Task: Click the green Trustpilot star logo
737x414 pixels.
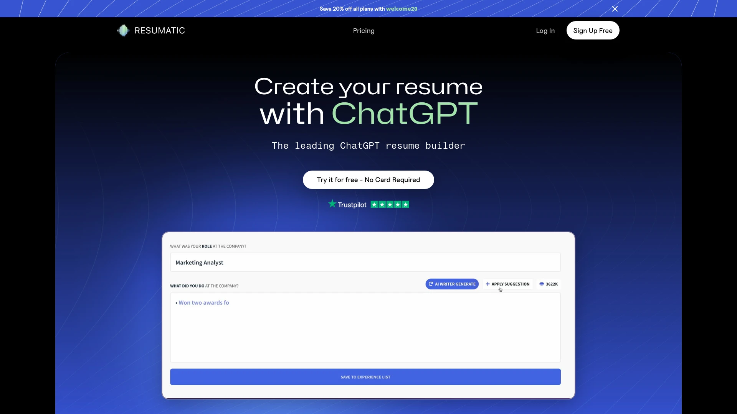Action: point(332,204)
